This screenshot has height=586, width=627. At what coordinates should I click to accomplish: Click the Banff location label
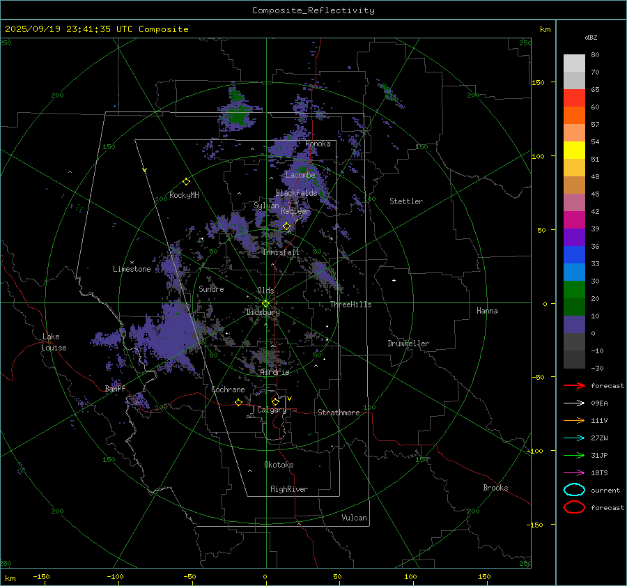coord(115,389)
